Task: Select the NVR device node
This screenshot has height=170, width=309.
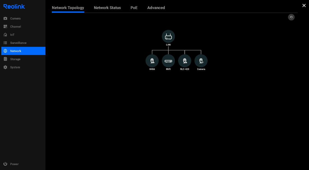Action: 168,61
